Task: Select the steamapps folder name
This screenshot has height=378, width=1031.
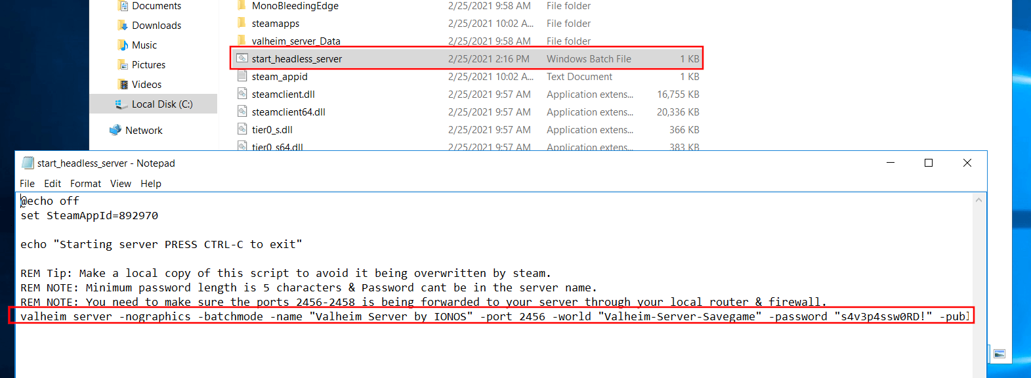Action: [x=276, y=24]
